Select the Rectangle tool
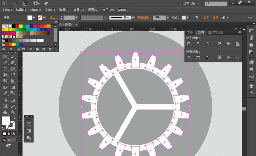256x156 pixels. (5, 56)
